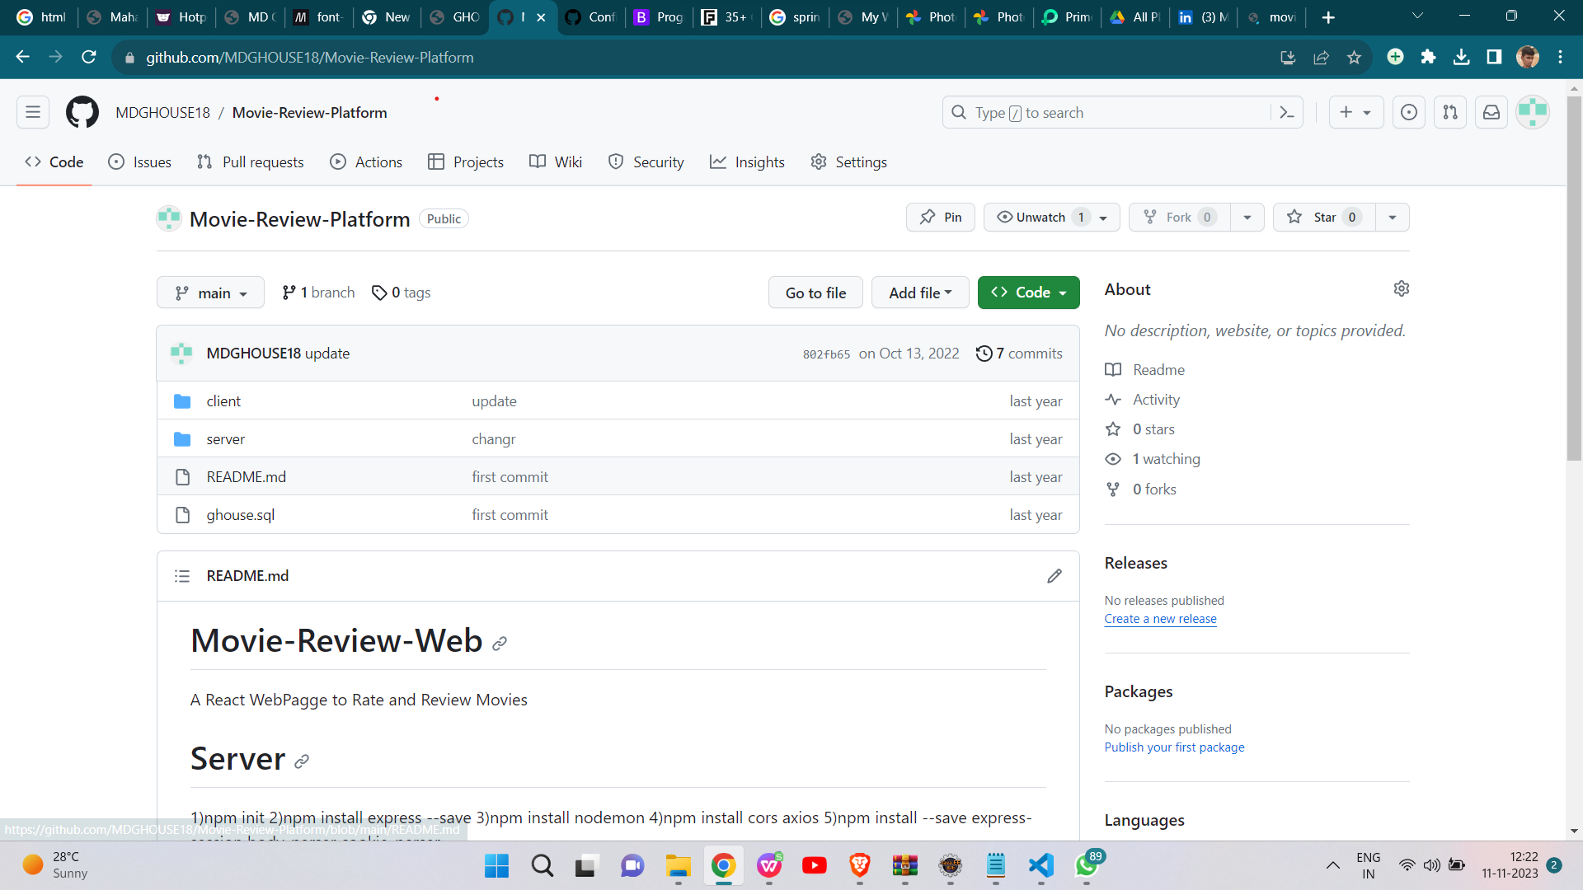Star the repository
The width and height of the screenshot is (1583, 890).
[1322, 217]
